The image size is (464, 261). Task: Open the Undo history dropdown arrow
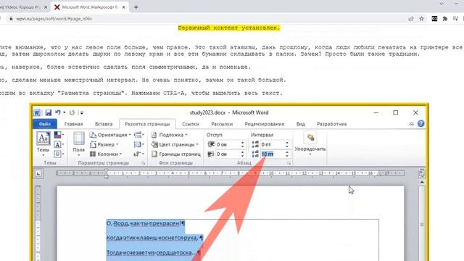[65, 113]
